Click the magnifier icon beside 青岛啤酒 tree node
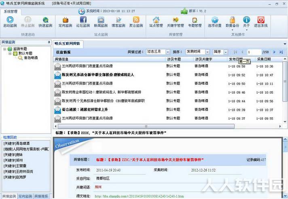The width and height of the screenshot is (288, 199). (x=20, y=58)
